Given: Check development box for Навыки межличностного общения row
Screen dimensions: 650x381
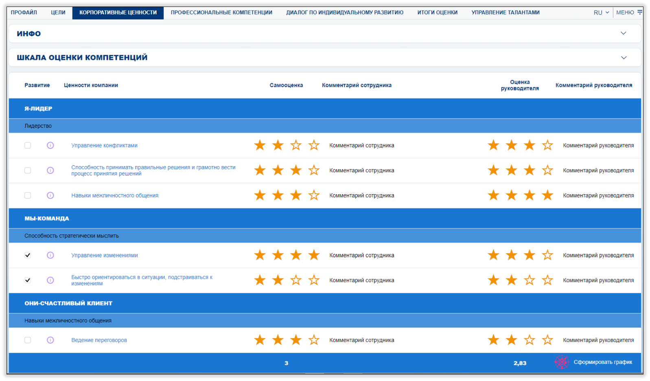Looking at the screenshot, I should (x=28, y=195).
